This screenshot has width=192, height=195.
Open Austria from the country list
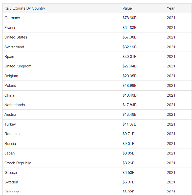(x=10, y=114)
